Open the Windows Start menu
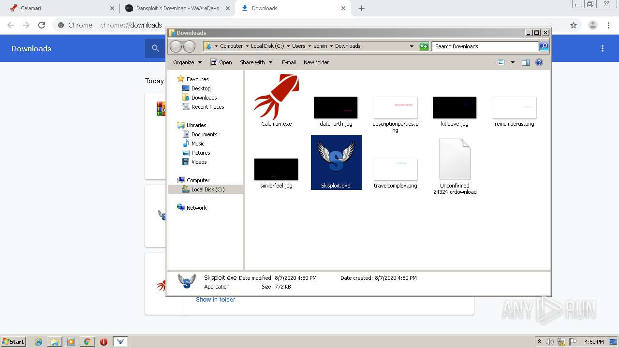The width and height of the screenshot is (619, 348). [x=14, y=341]
